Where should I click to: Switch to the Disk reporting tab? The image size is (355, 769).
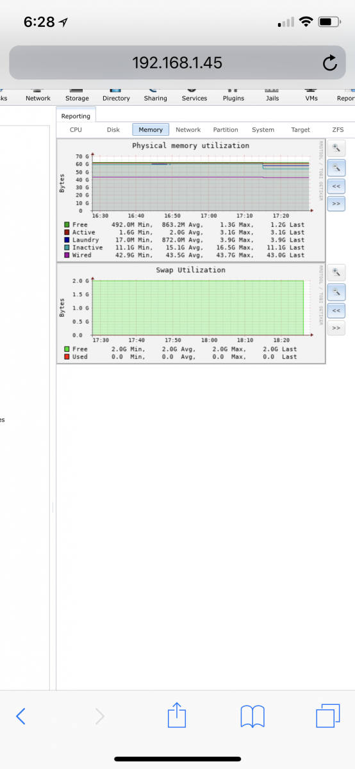coord(113,129)
